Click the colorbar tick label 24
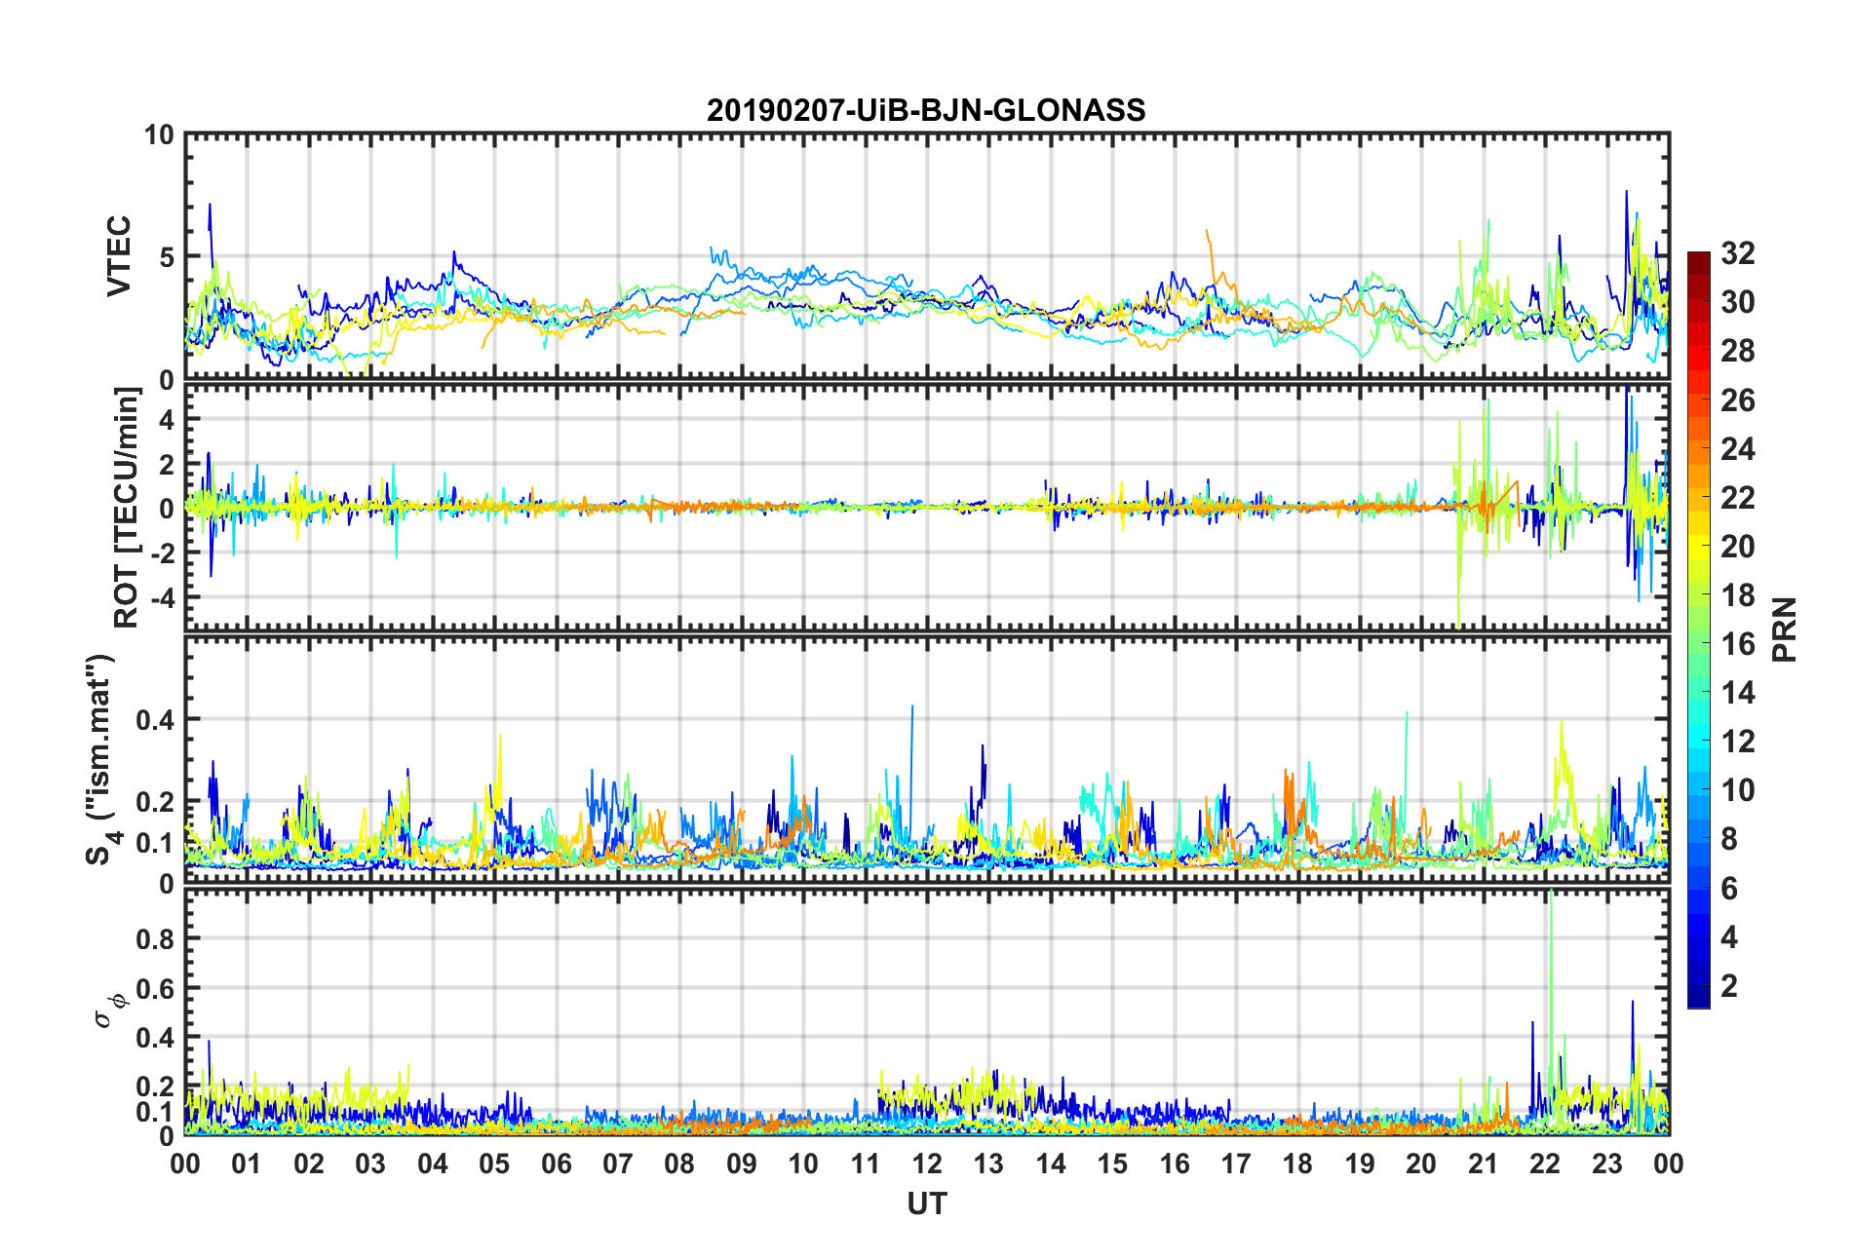 pos(1737,448)
